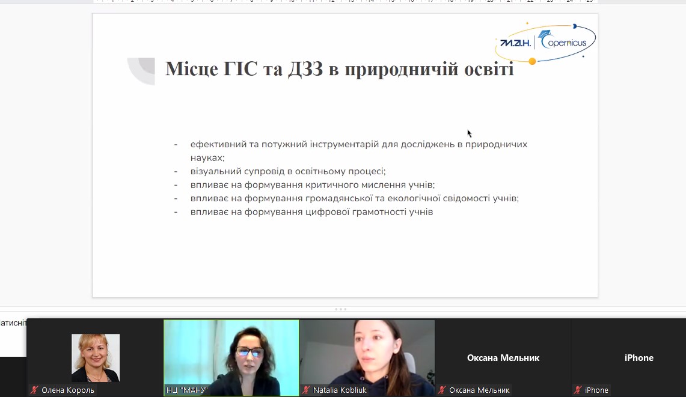
Task: Click the bullet about візуальний супровід
Action: point(288,171)
